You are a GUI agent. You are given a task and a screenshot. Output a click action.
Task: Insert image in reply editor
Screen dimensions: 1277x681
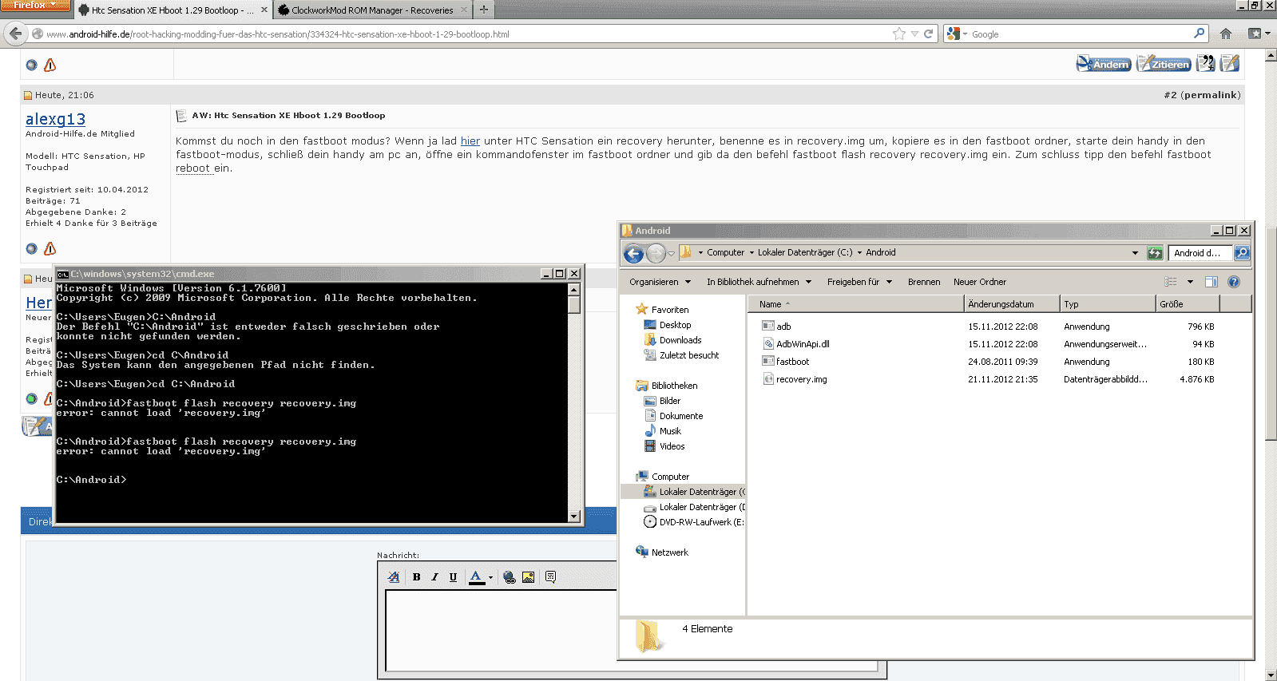click(x=528, y=576)
